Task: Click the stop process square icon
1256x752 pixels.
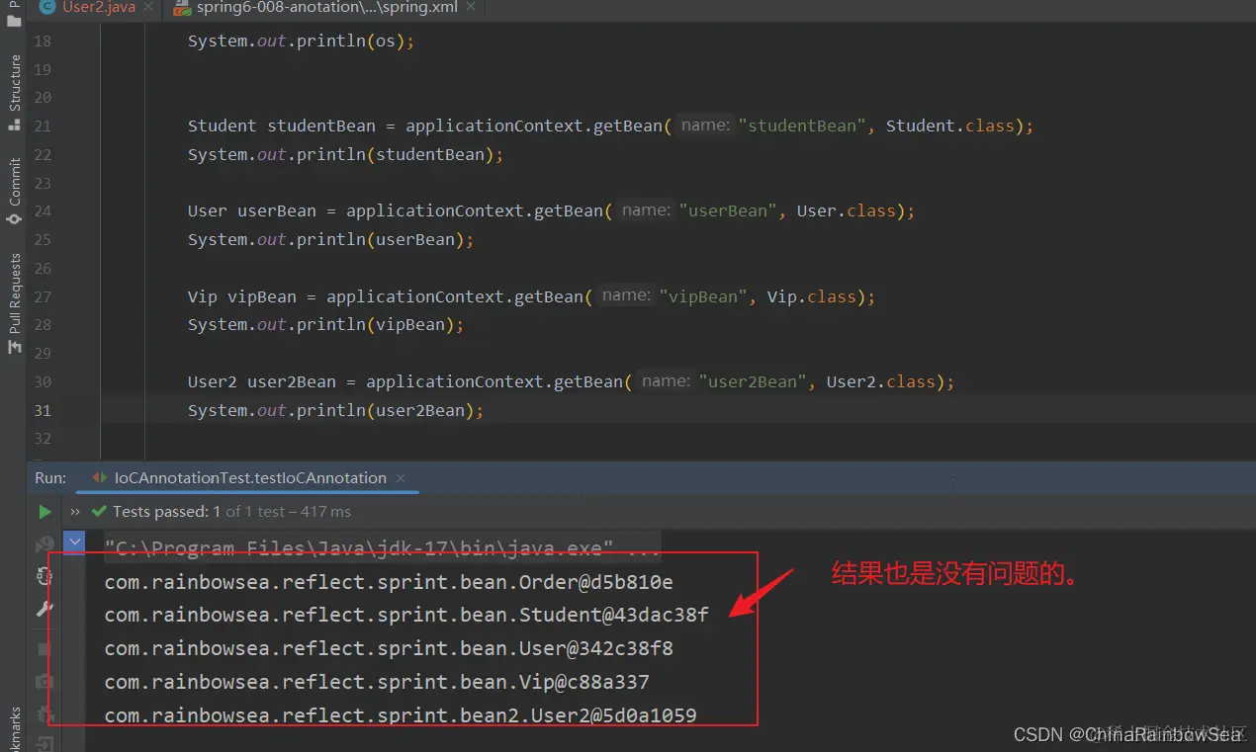Action: (x=45, y=649)
